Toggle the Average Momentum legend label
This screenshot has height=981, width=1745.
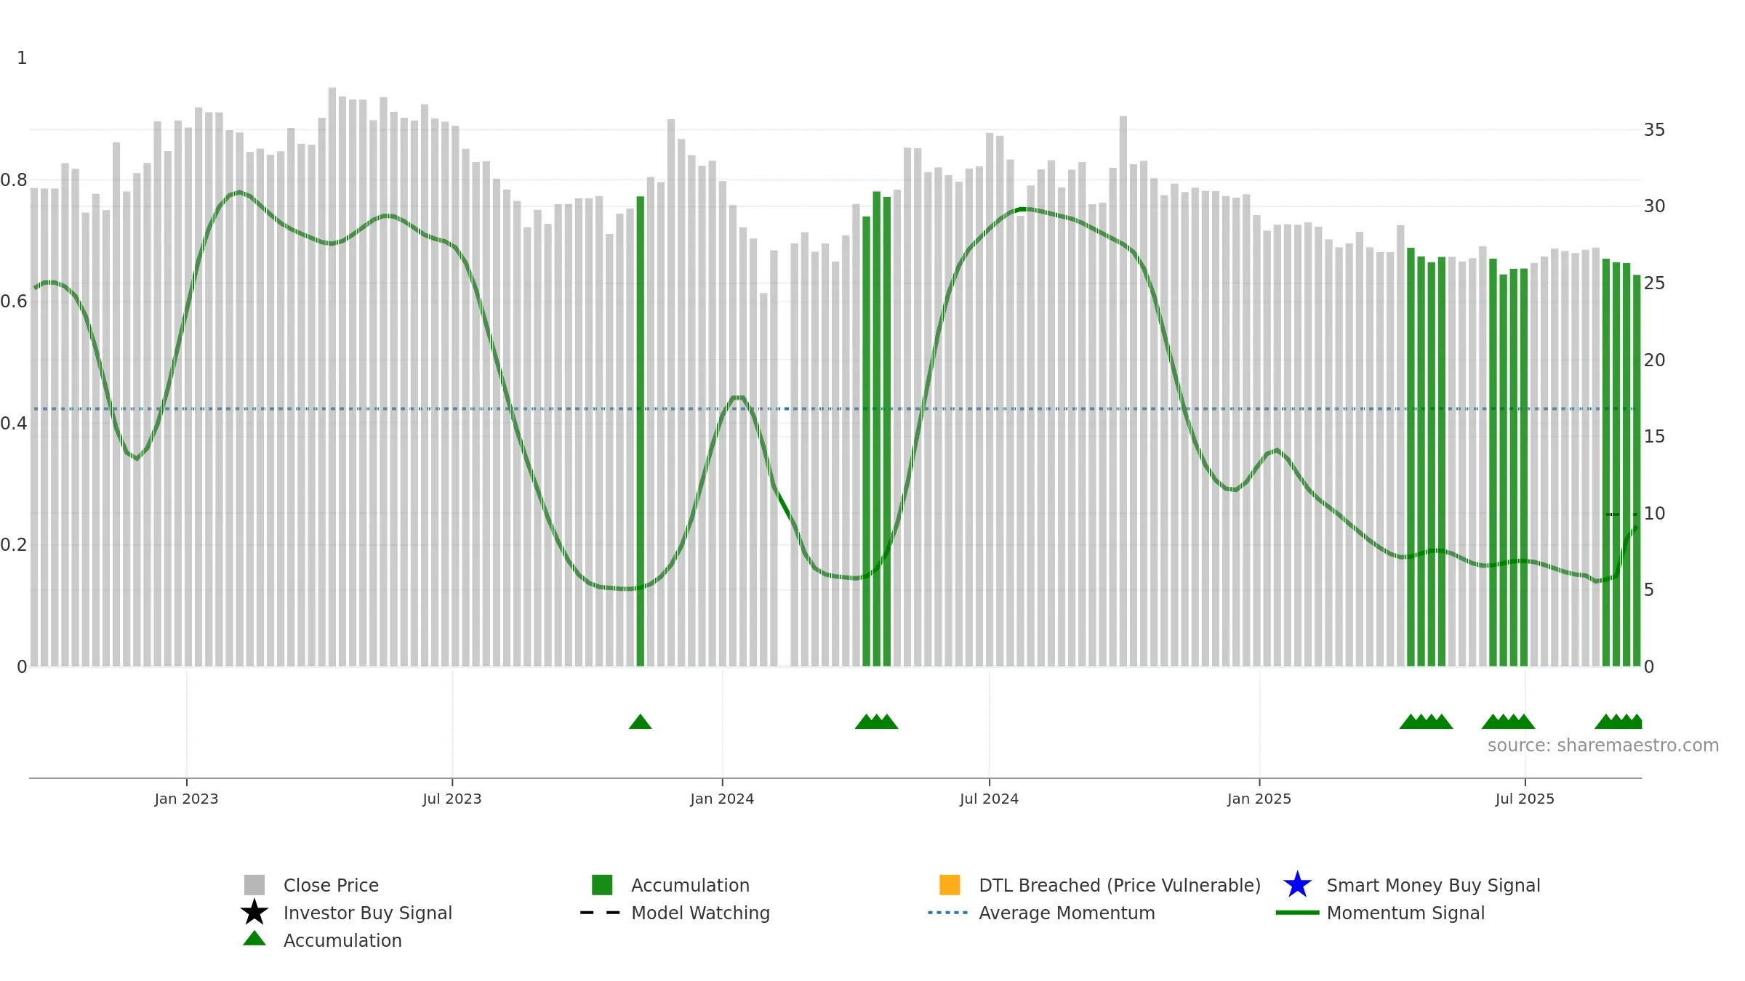(x=1067, y=913)
